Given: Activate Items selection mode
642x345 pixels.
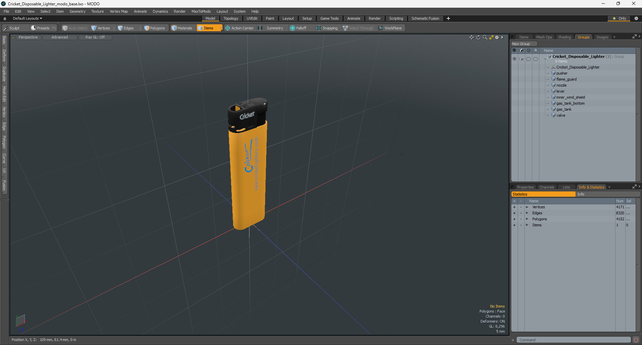Looking at the screenshot, I should 209,28.
